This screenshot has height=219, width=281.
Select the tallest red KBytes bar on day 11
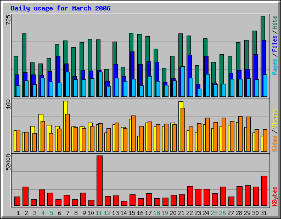coord(99,181)
